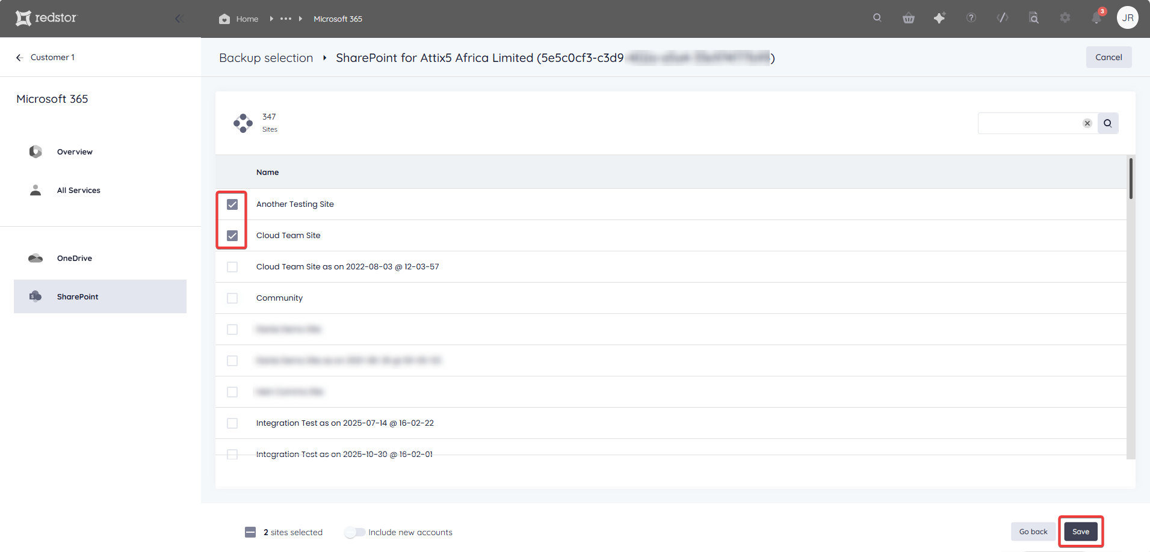The height and width of the screenshot is (552, 1150).
Task: Expand the breadcrumb ellipsis menu
Action: 286,19
